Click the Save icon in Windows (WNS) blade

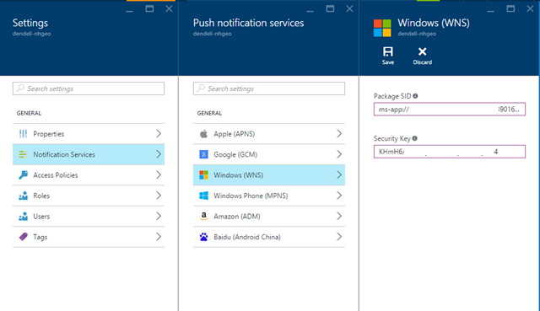point(388,51)
